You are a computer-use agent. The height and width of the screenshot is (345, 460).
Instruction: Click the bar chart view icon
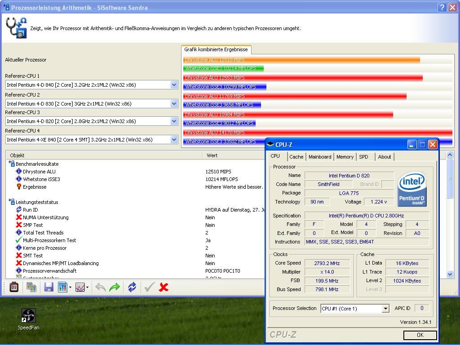coord(62,287)
